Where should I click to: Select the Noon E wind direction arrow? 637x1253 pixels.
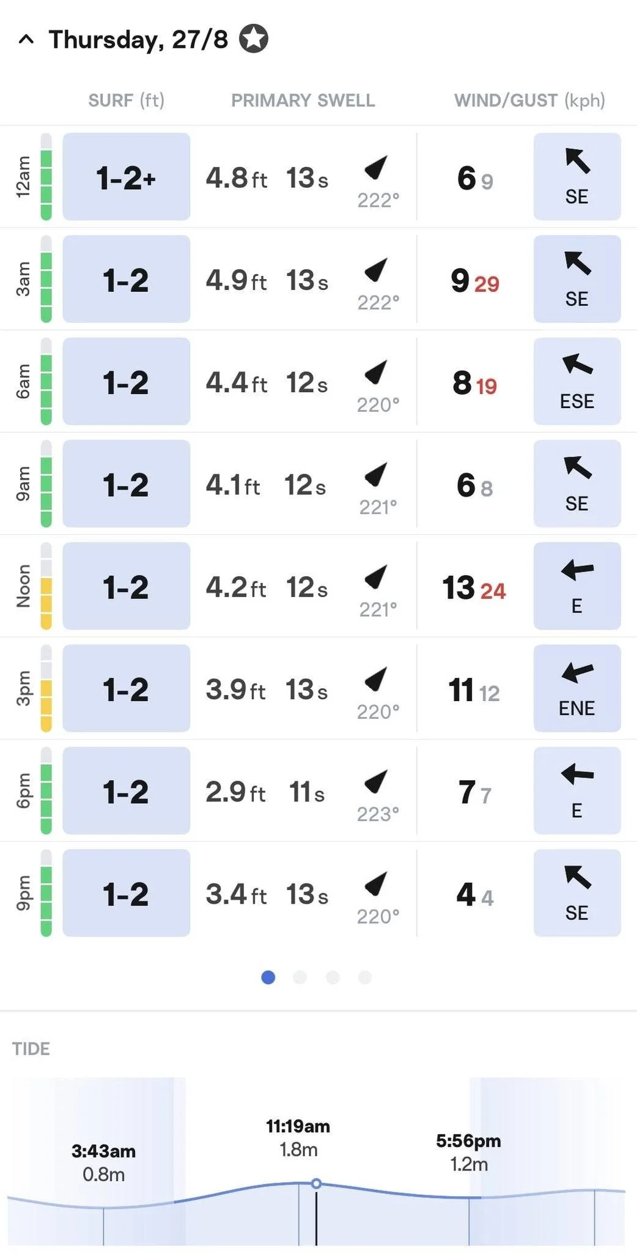click(577, 571)
